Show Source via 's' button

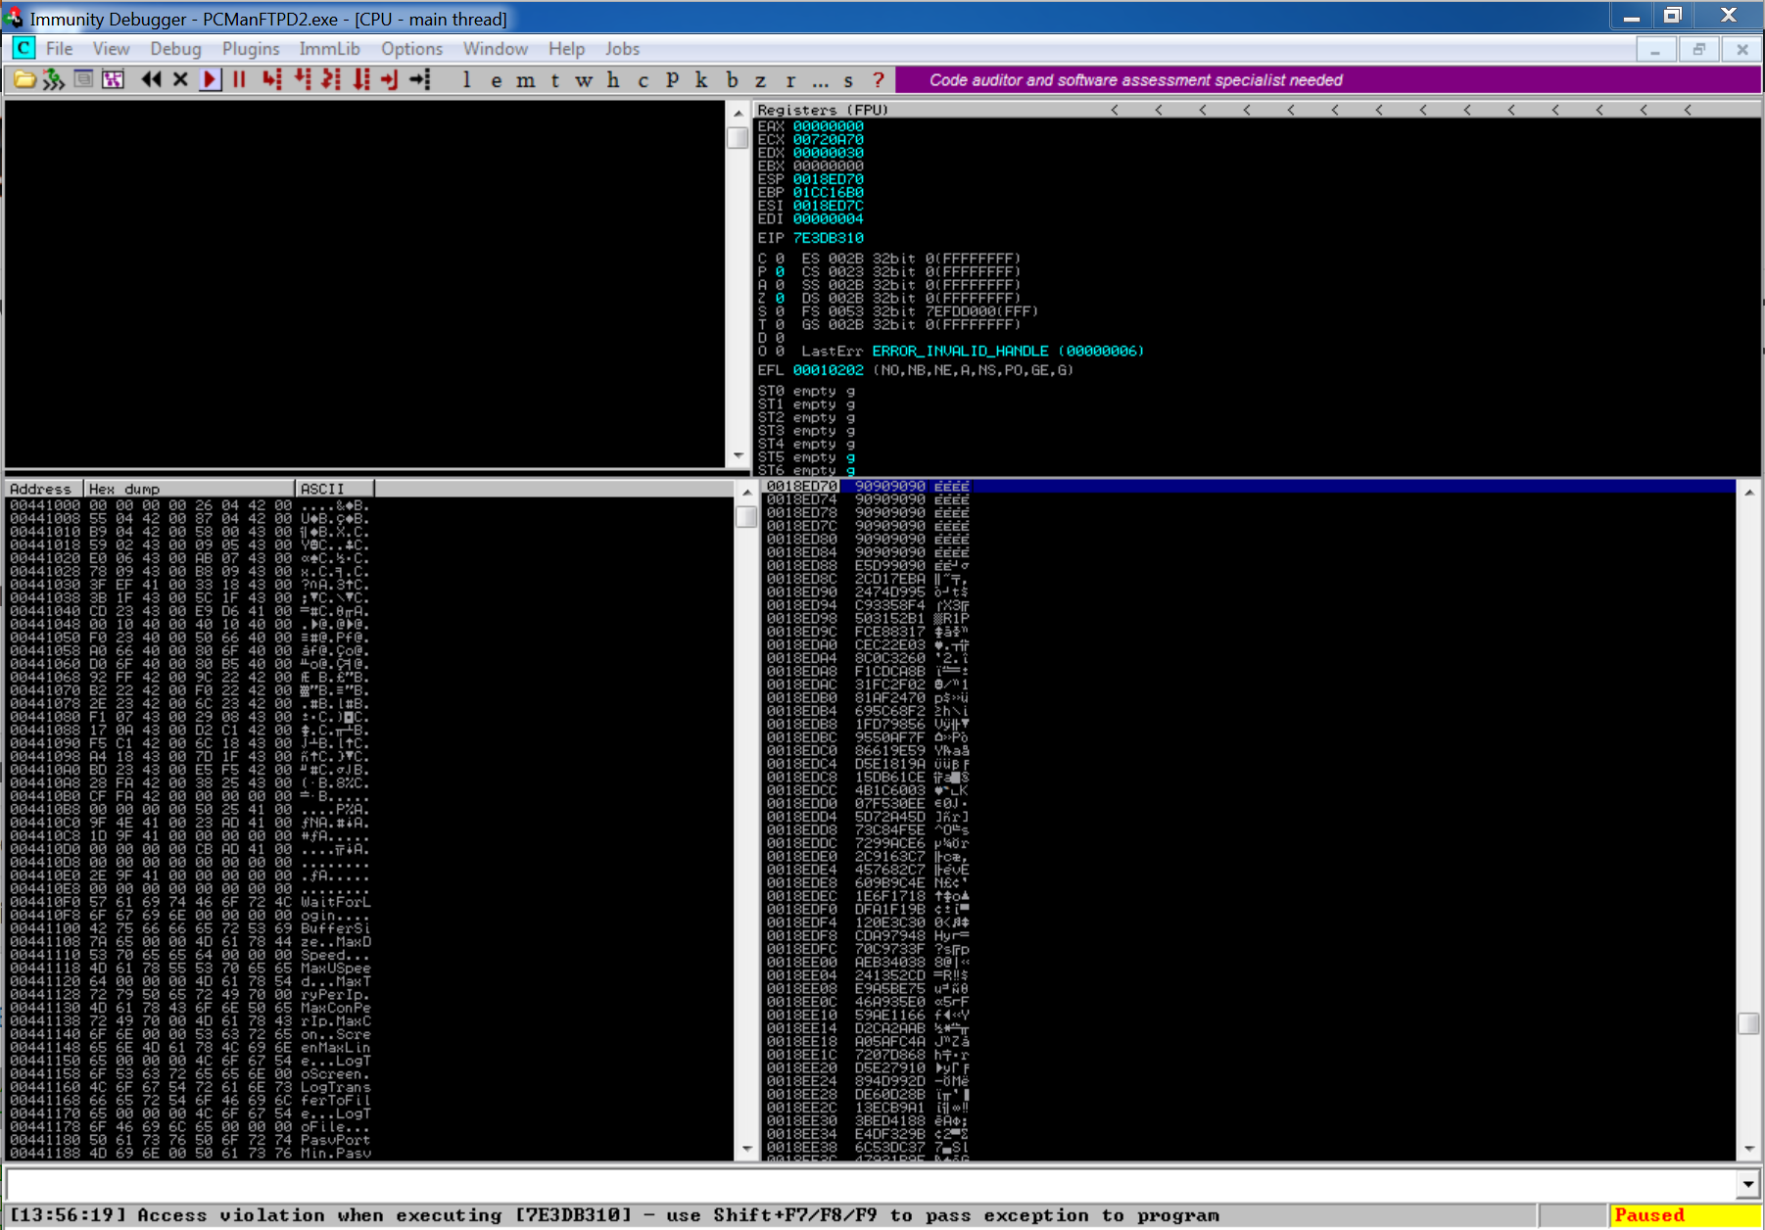848,80
